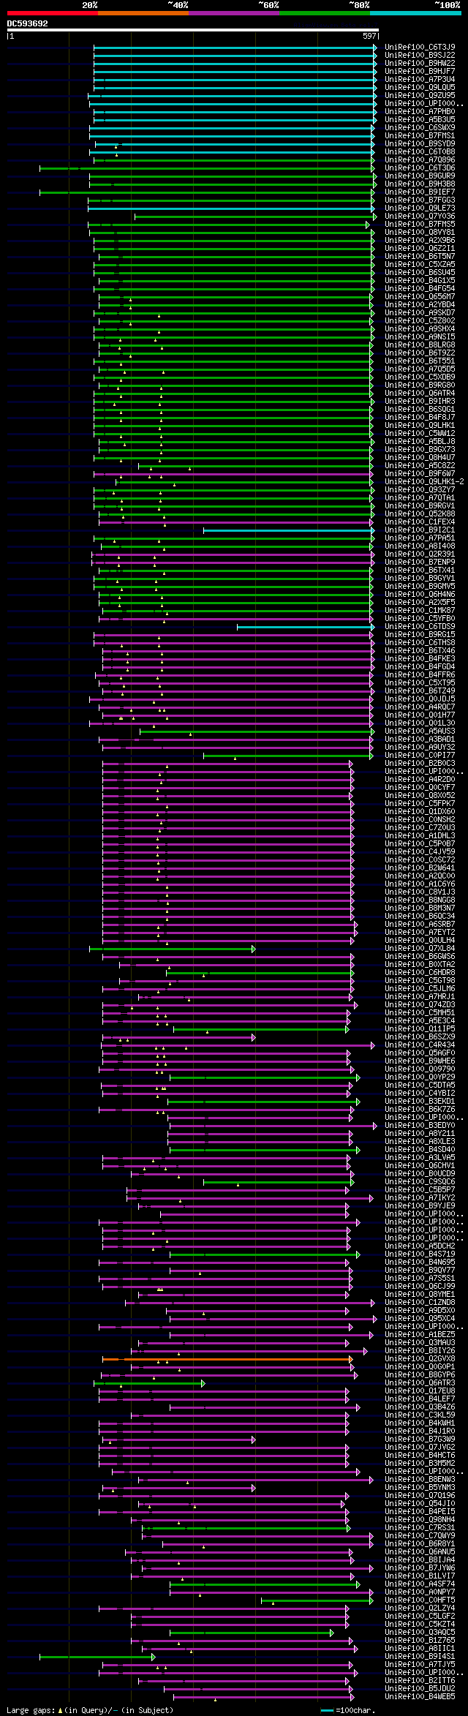Select label UniRef100_B9SYD9

click(420, 143)
